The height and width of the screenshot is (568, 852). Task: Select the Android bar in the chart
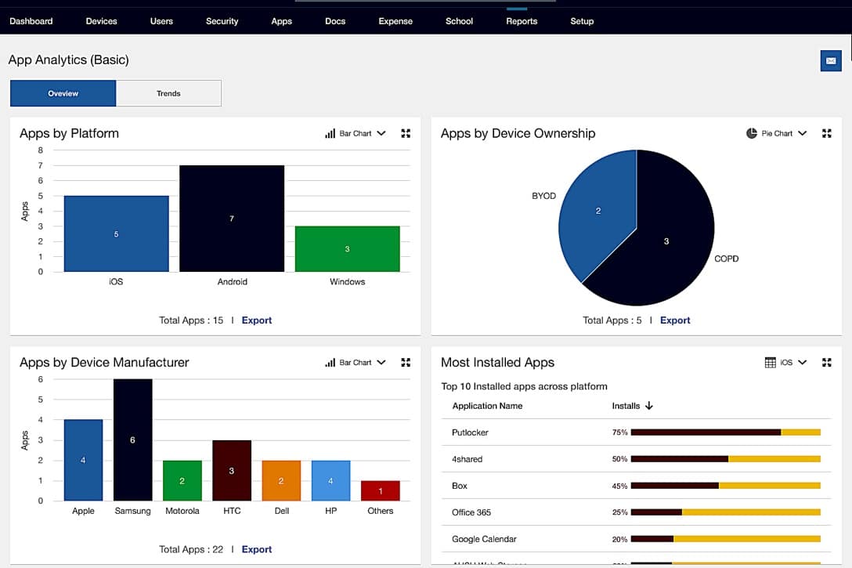pos(232,219)
